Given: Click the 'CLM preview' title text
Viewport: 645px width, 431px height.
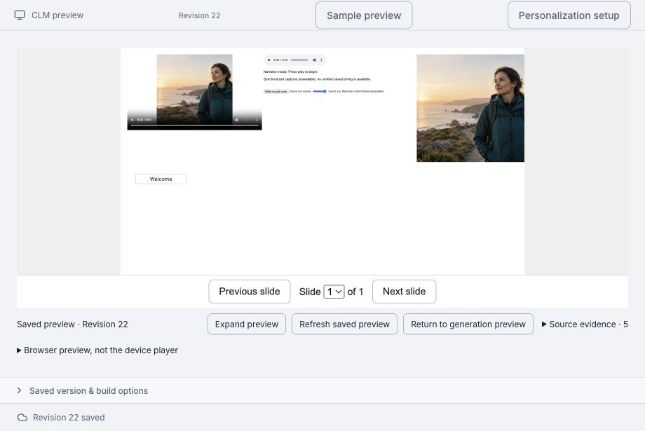Looking at the screenshot, I should pyautogui.click(x=57, y=15).
